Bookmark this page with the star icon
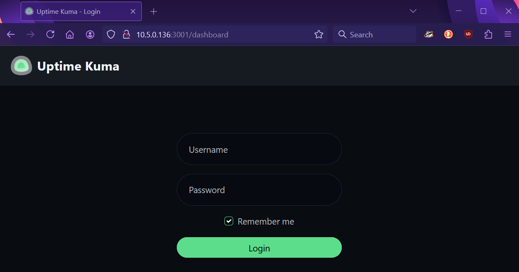Viewport: 519px width, 272px height. point(319,34)
